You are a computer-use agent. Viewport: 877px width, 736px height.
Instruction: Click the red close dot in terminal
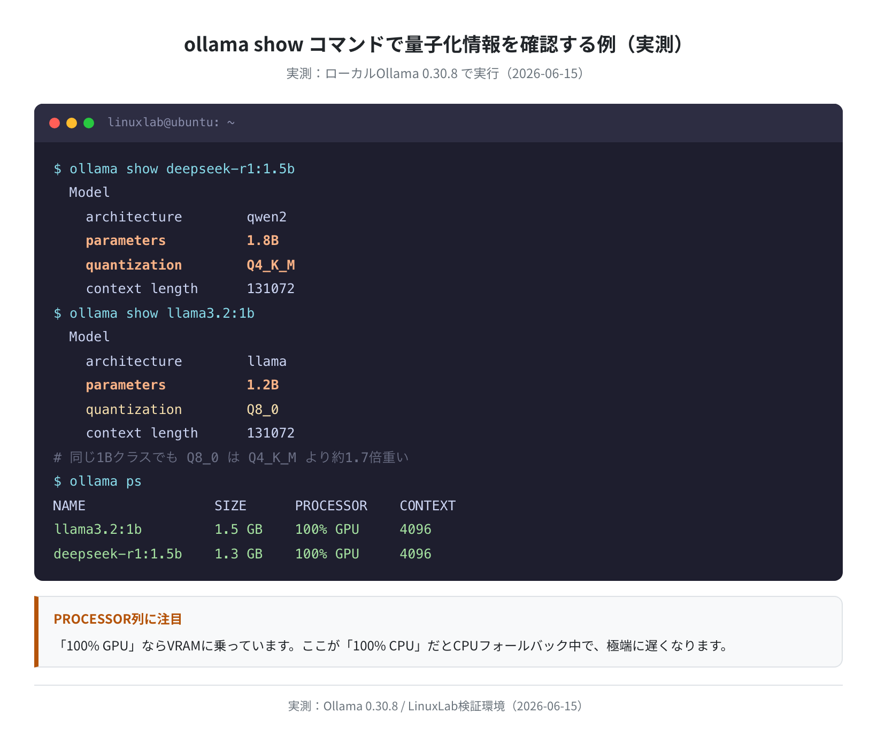pos(55,123)
